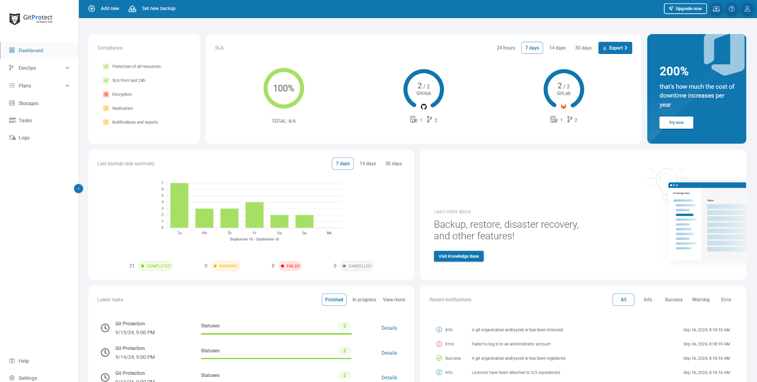Click the download agent icon in header
The height and width of the screenshot is (382, 757).
pyautogui.click(x=716, y=9)
